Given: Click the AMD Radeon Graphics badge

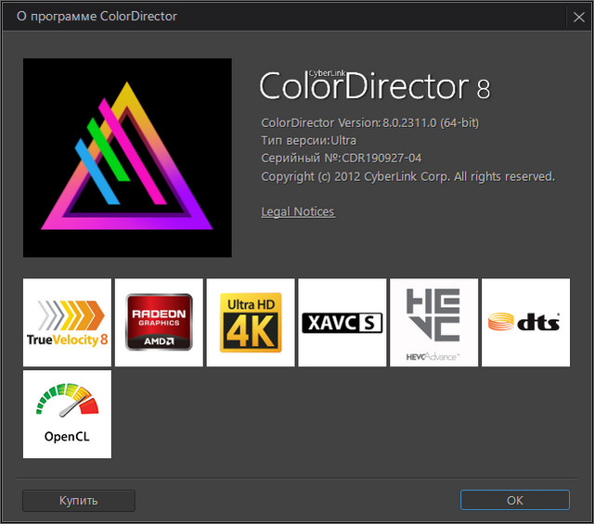Looking at the screenshot, I should coord(159,322).
